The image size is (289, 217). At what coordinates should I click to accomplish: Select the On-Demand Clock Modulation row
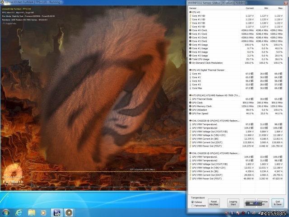click(x=236, y=63)
